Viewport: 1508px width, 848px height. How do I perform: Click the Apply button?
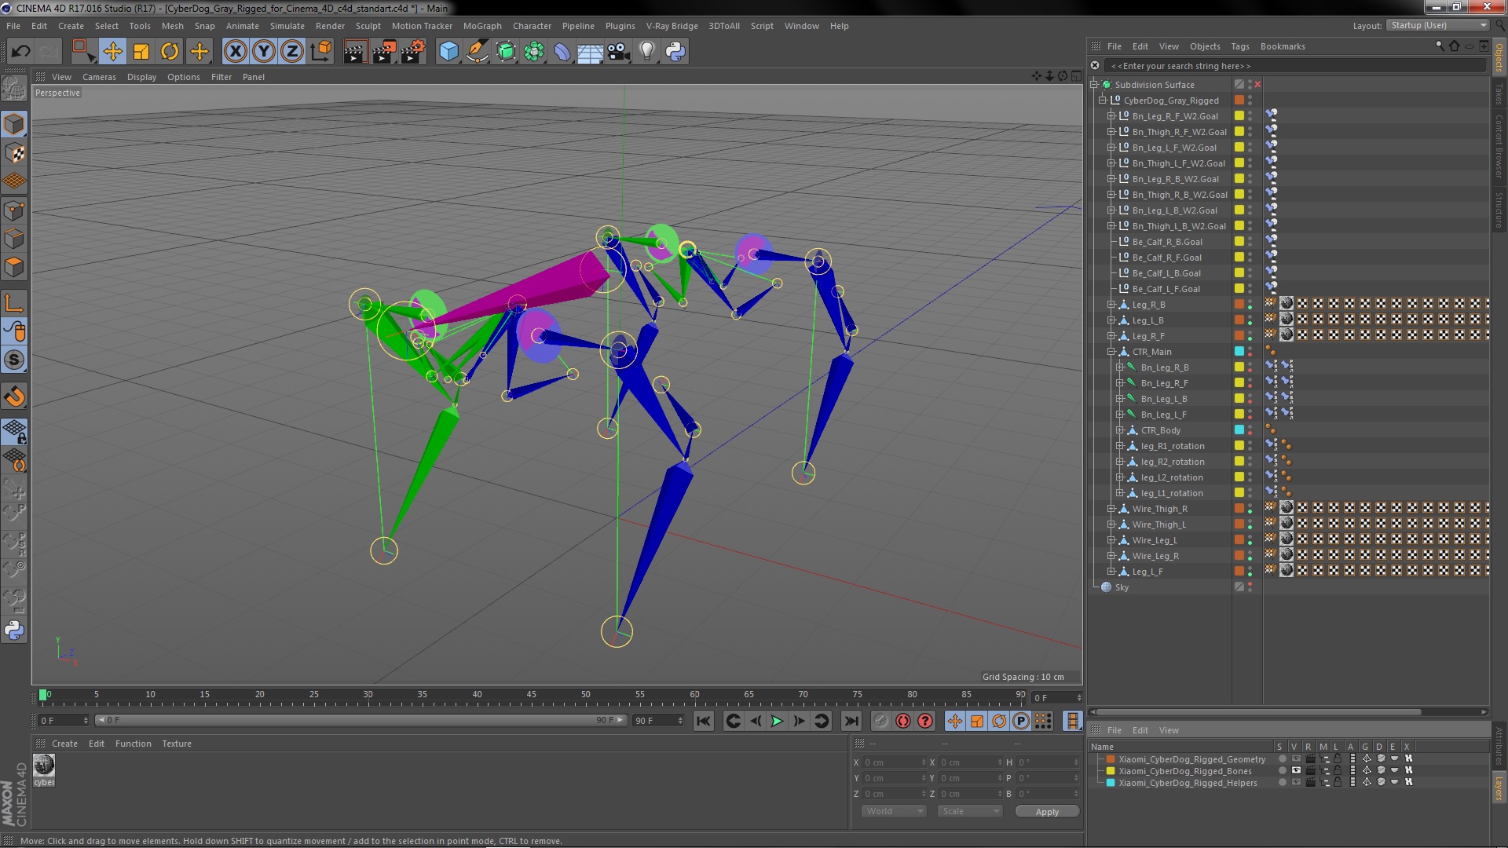click(1047, 811)
